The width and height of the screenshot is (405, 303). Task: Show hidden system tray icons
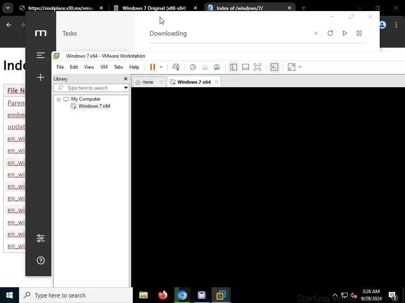(335, 295)
